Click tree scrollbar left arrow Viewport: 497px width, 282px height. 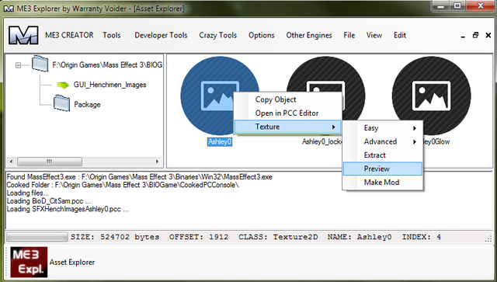11,162
